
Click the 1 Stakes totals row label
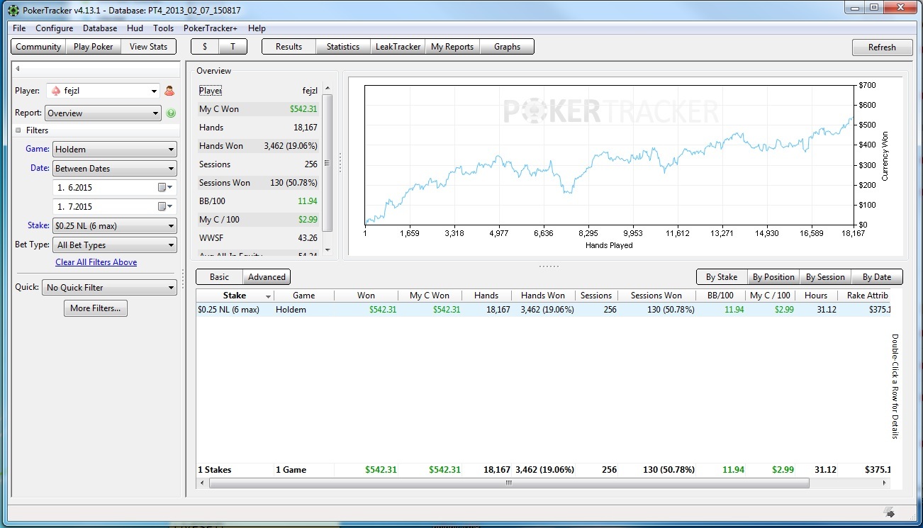[x=215, y=469]
